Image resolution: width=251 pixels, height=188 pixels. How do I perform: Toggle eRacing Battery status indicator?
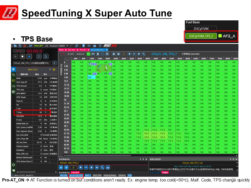pos(110,175)
